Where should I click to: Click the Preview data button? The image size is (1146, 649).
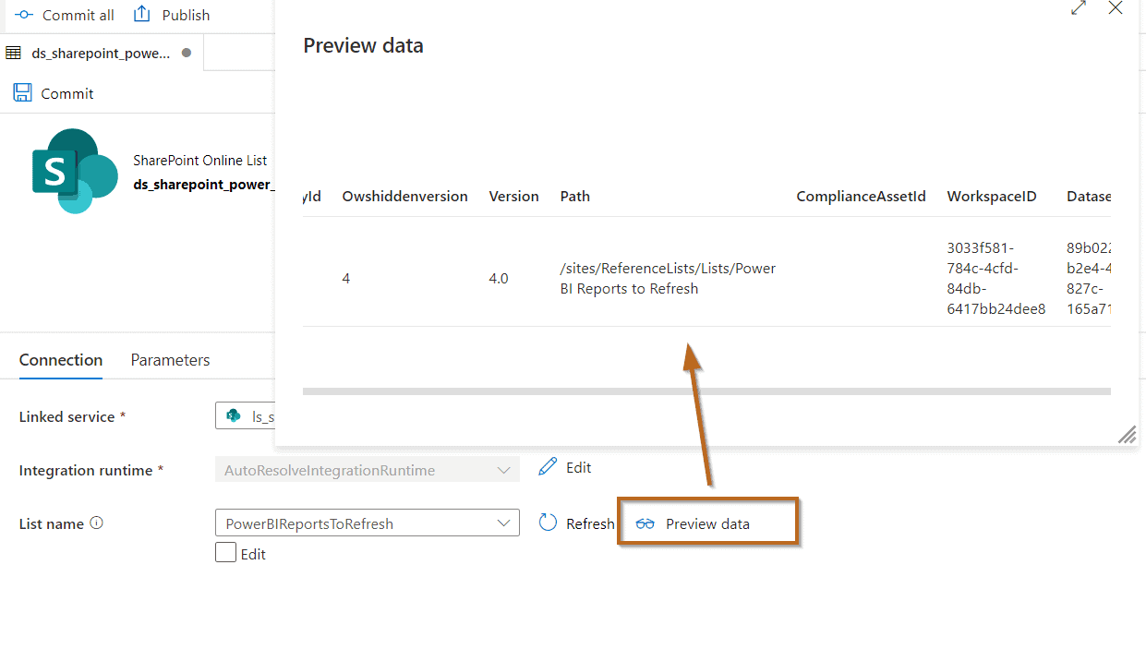707,523
